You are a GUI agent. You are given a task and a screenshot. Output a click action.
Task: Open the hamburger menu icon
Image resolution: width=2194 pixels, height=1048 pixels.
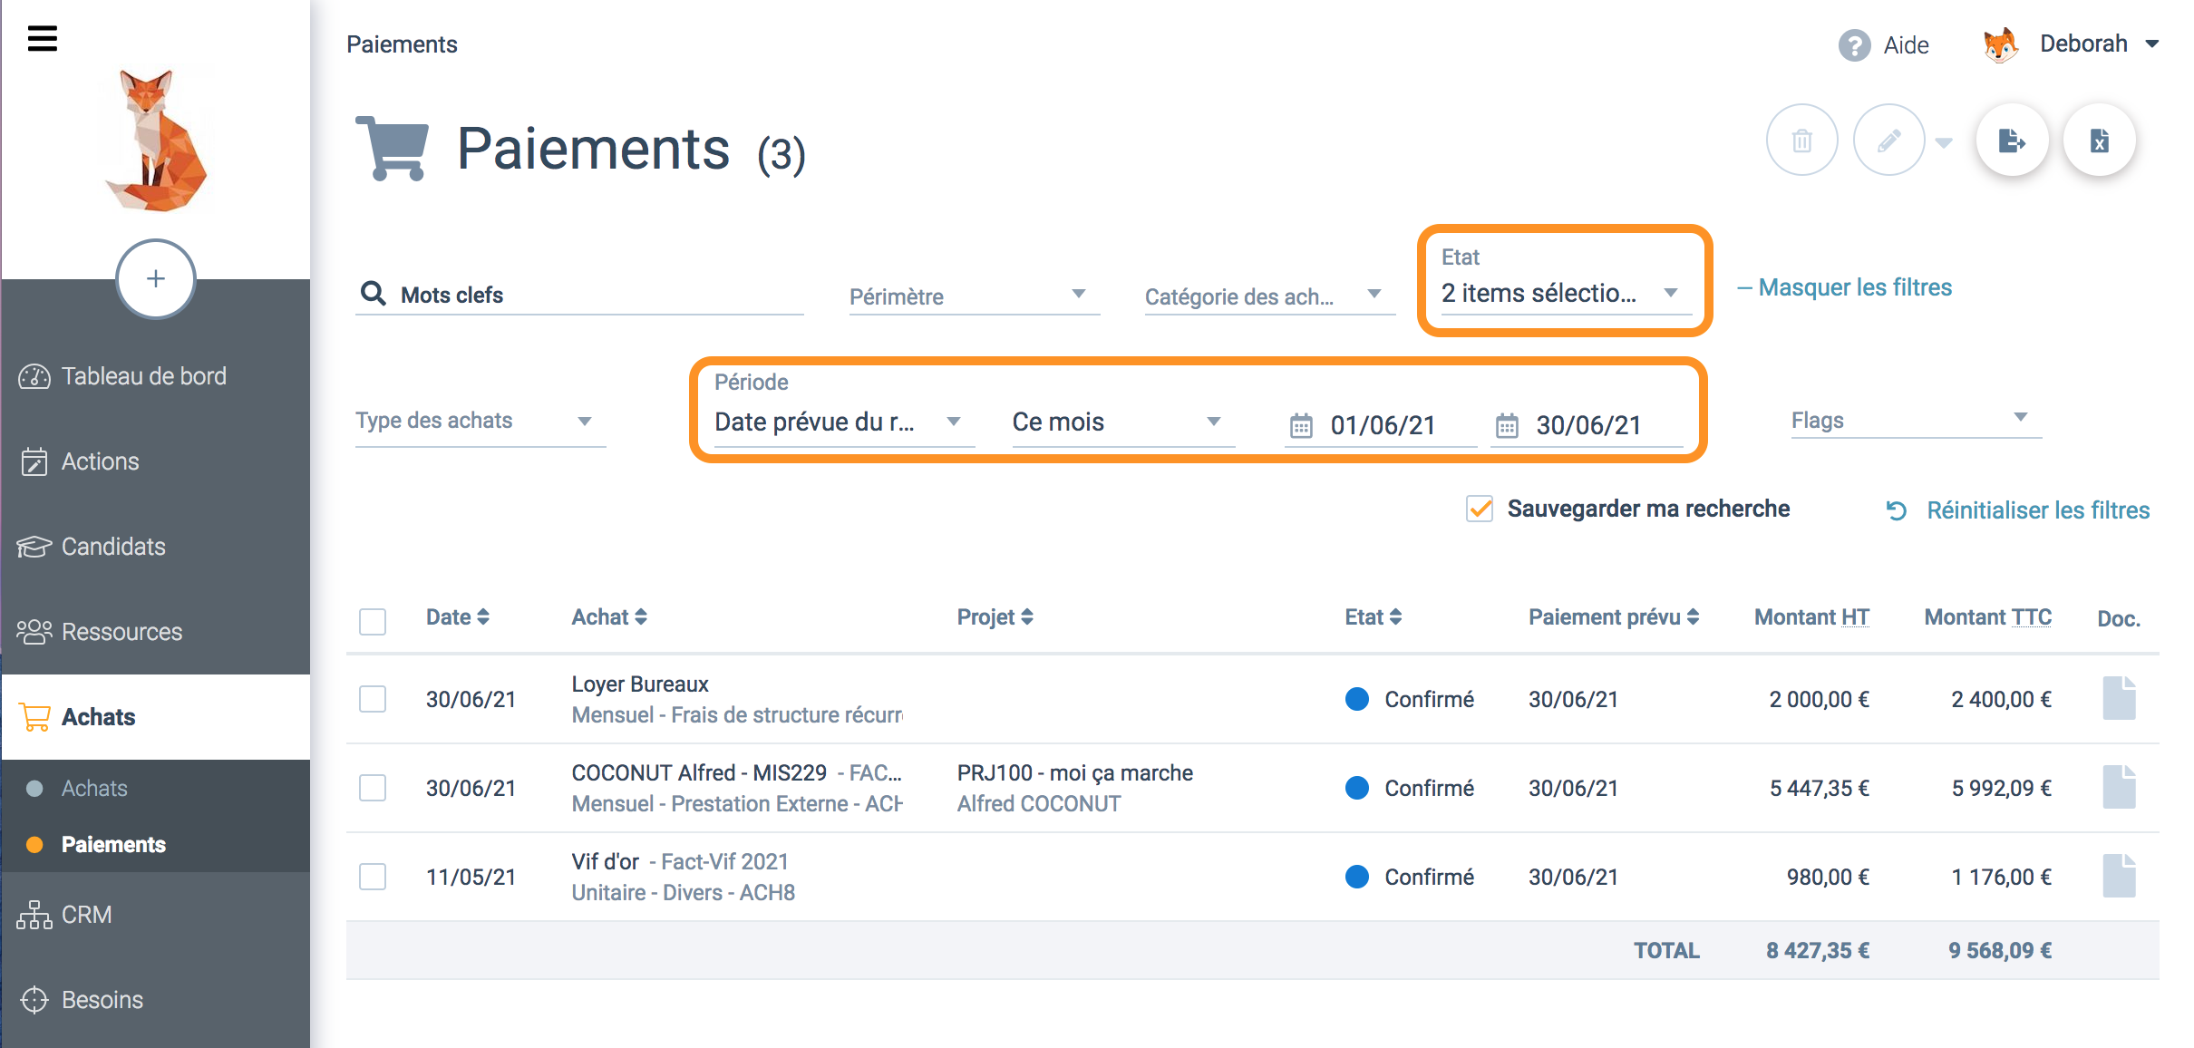[x=42, y=38]
